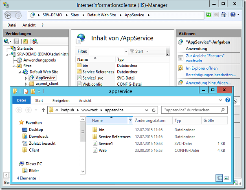Screen dimensions: 246x190
Task: Switch Explorer to details view icon
Action: [219, 178]
